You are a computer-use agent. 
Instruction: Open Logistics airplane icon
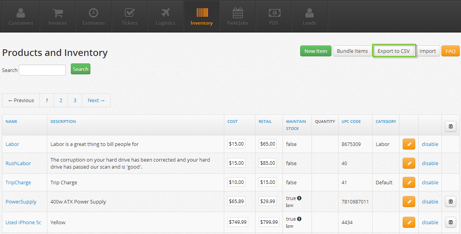166,13
